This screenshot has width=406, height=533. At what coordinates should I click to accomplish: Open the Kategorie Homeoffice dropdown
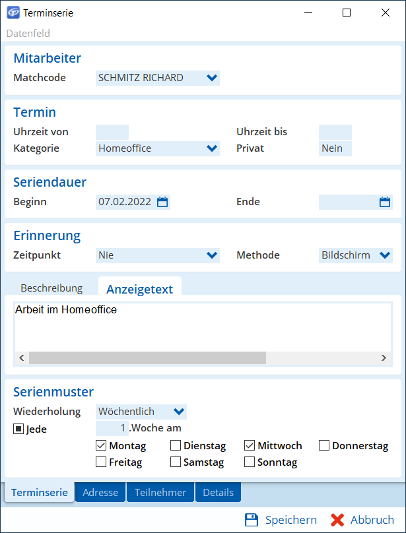pos(212,148)
